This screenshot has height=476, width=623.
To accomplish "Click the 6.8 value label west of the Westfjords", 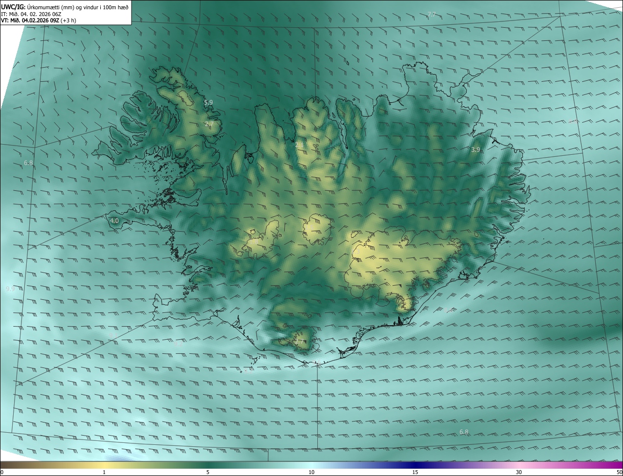I will click(28, 163).
